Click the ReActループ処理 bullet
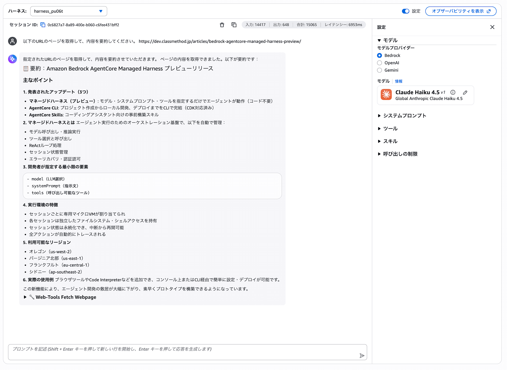This screenshot has width=507, height=370. click(x=45, y=145)
